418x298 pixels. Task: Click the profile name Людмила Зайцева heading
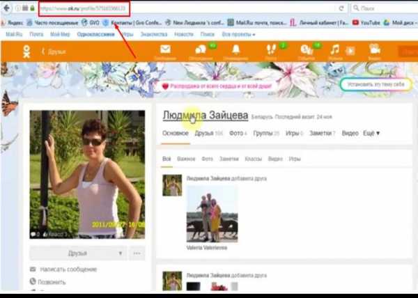[206, 116]
